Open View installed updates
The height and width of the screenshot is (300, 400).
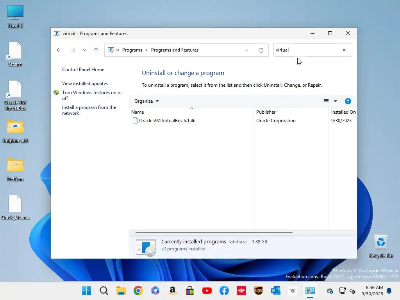coord(85,84)
